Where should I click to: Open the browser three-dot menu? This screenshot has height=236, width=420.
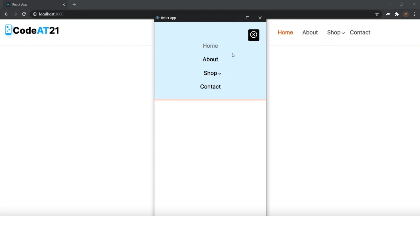414,14
